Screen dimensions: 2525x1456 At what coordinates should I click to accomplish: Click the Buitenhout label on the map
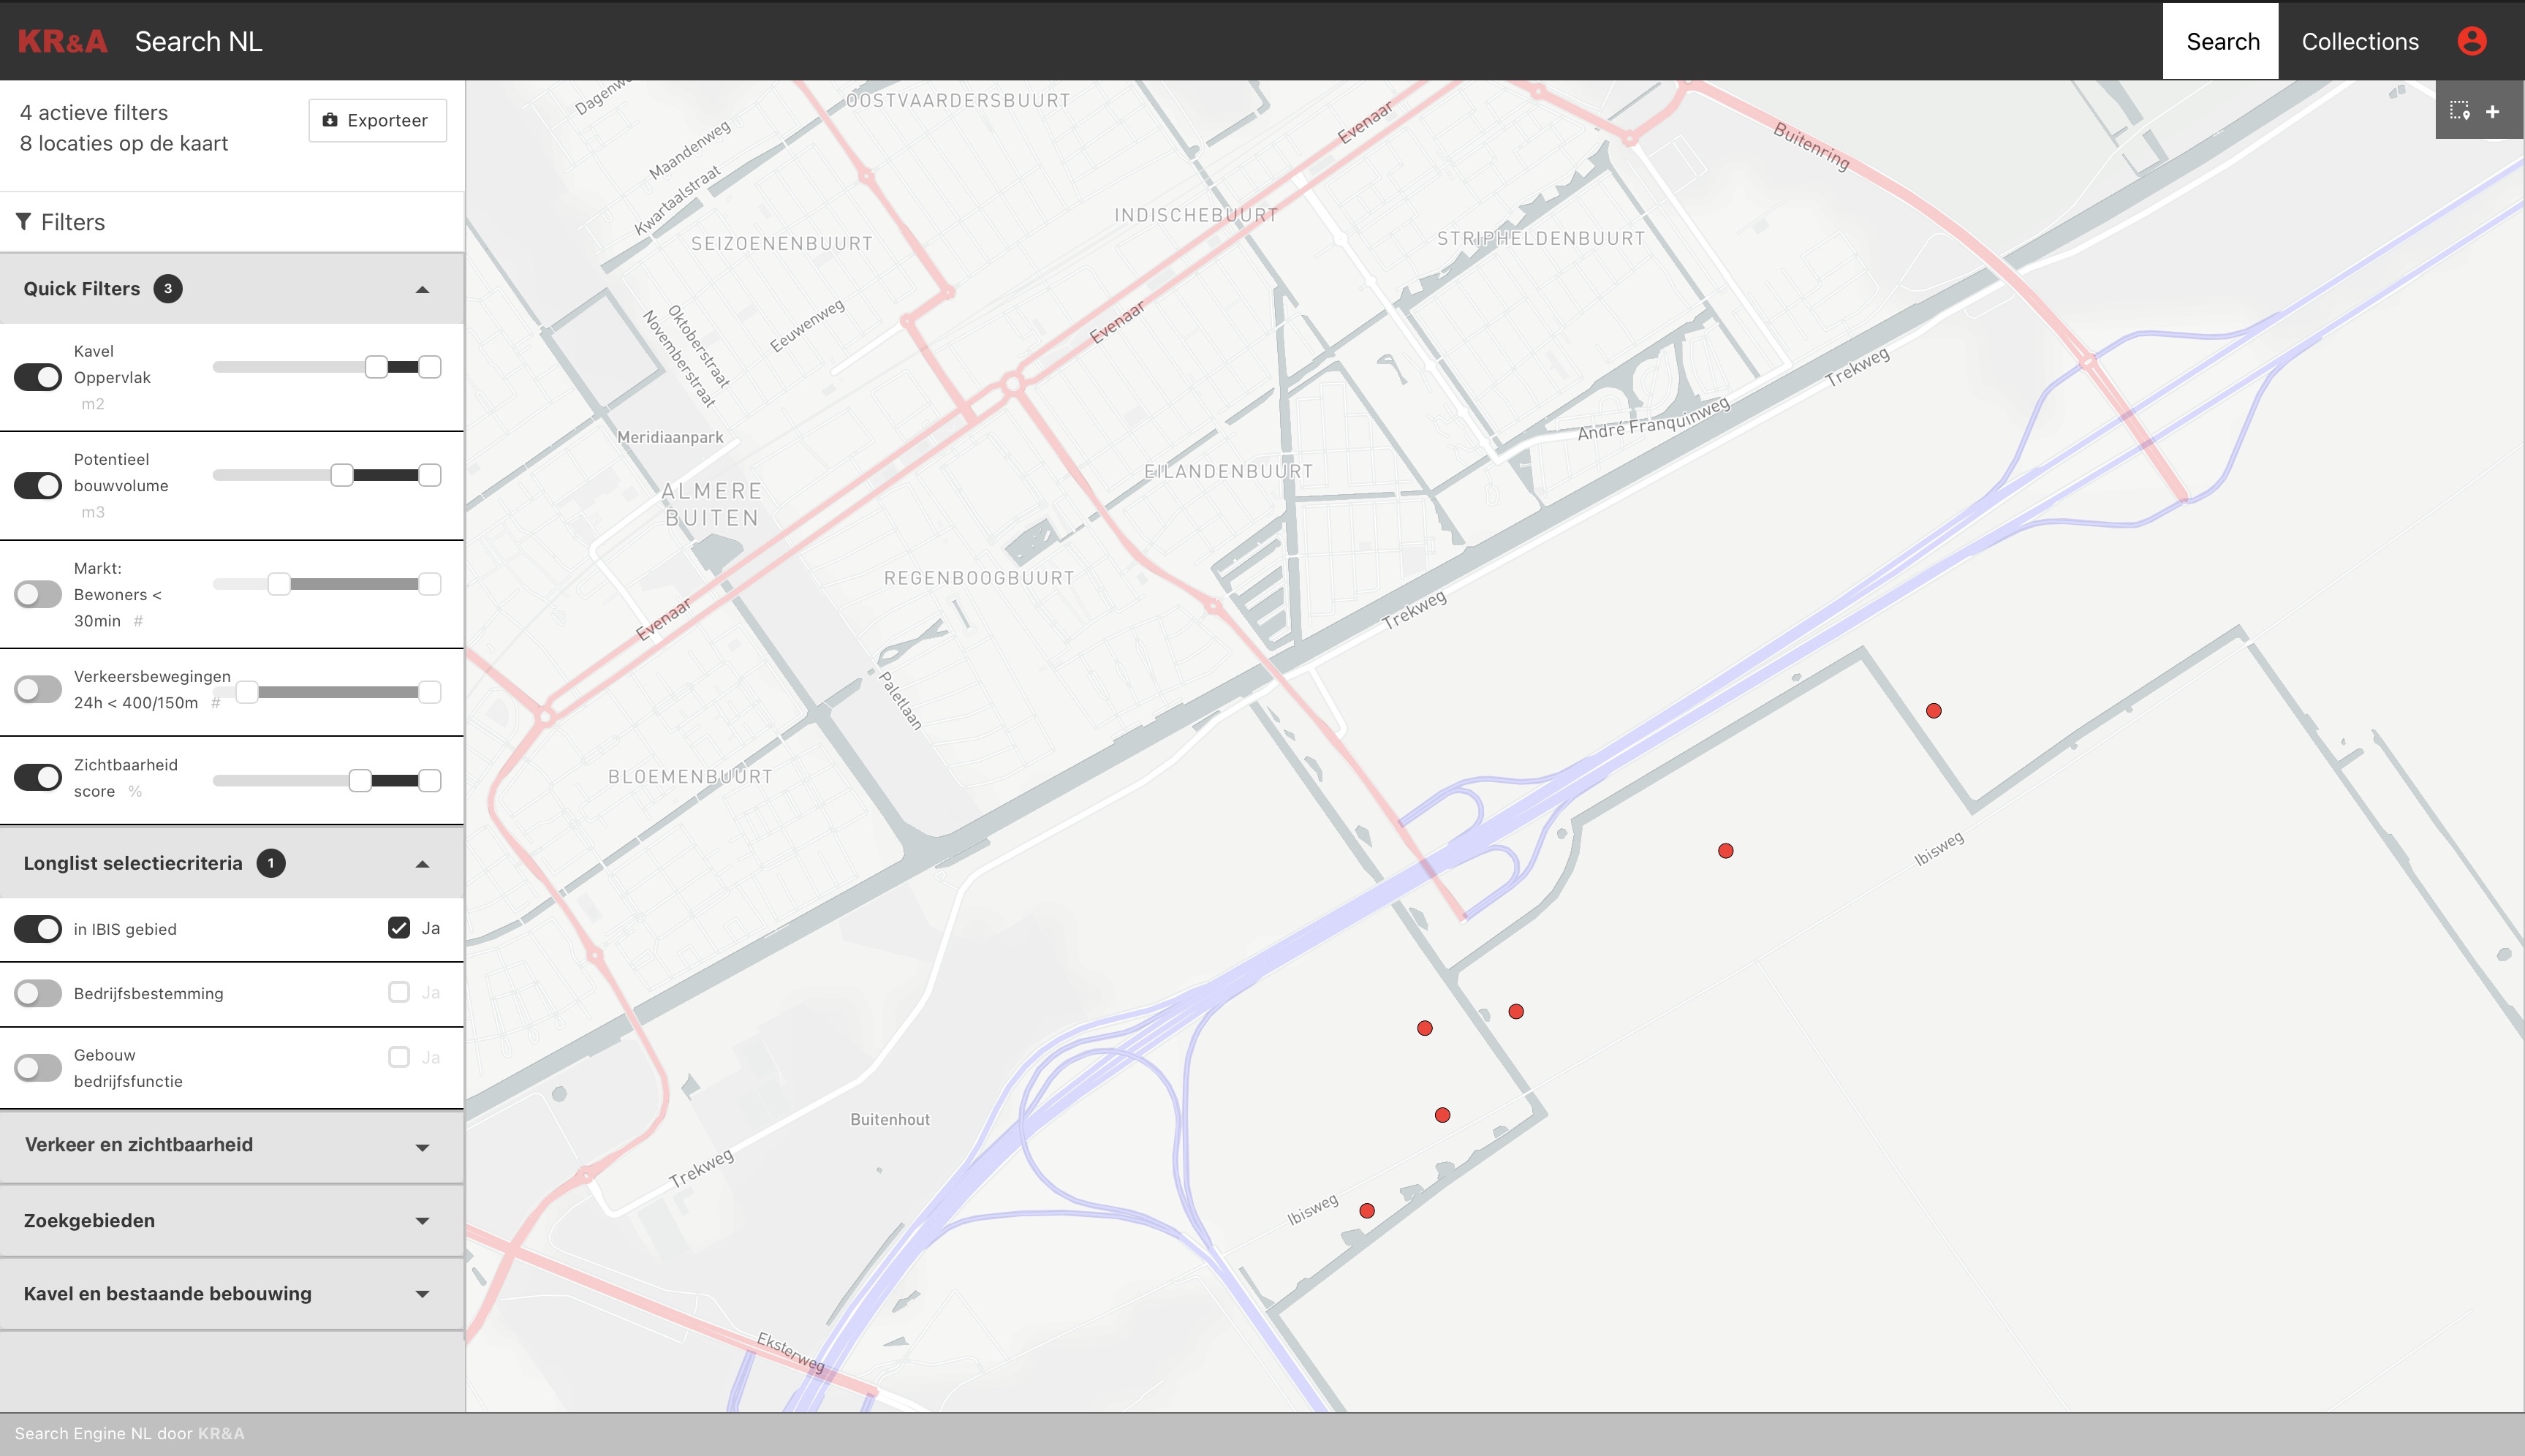[890, 1119]
